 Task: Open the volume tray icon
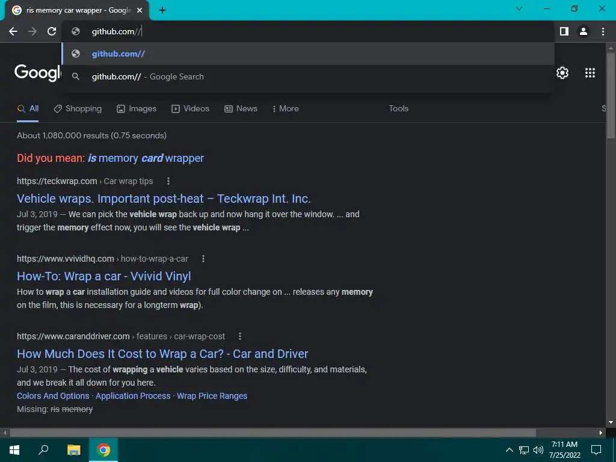[x=538, y=450]
